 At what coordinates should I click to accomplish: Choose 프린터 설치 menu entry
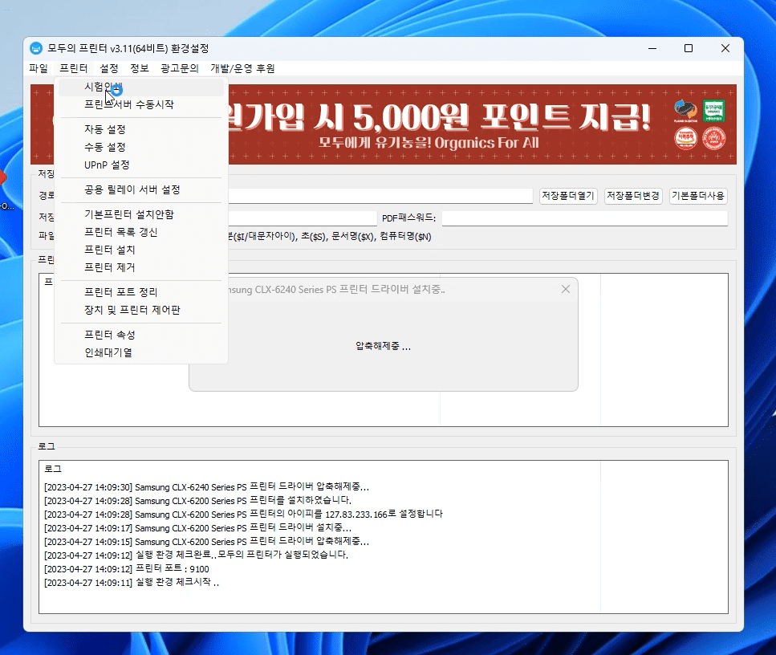tap(141, 250)
